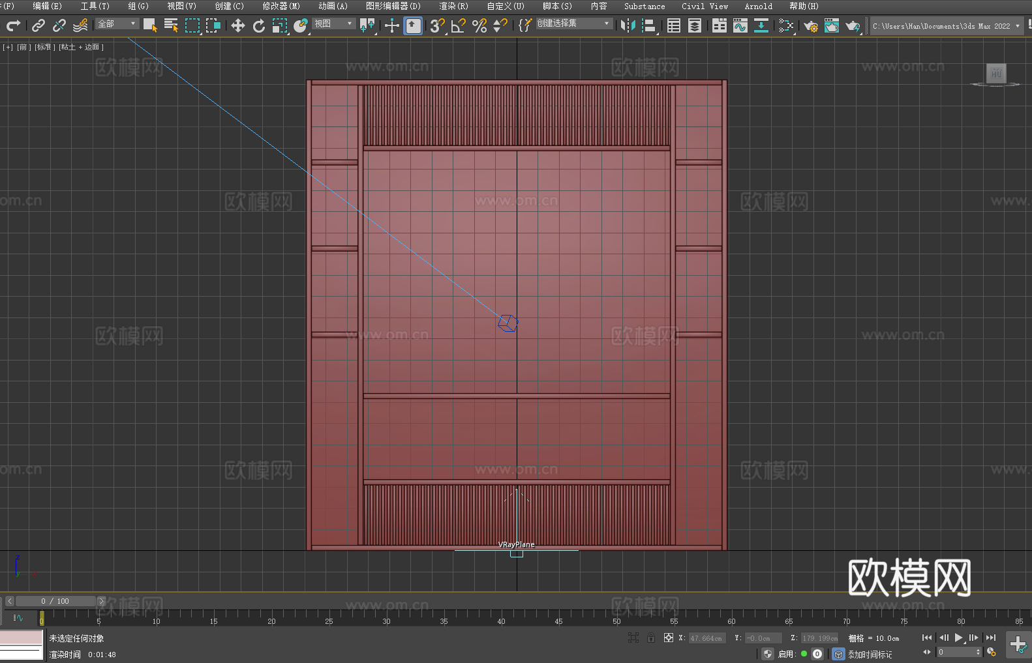Click previous frame arrow on time slider

tap(9, 601)
